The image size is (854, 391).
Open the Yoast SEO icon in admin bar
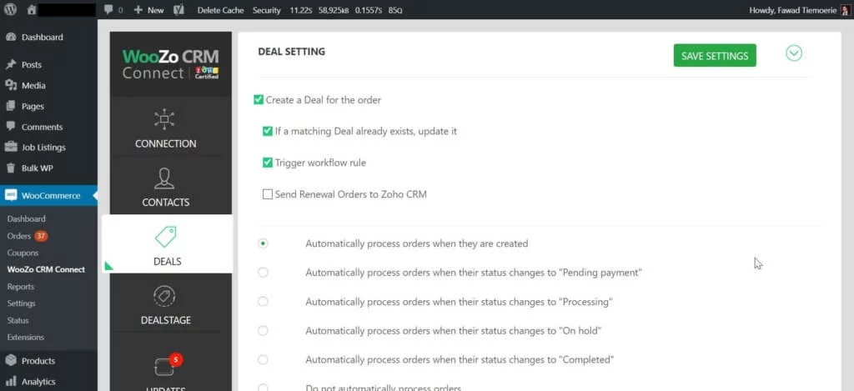[x=178, y=10]
